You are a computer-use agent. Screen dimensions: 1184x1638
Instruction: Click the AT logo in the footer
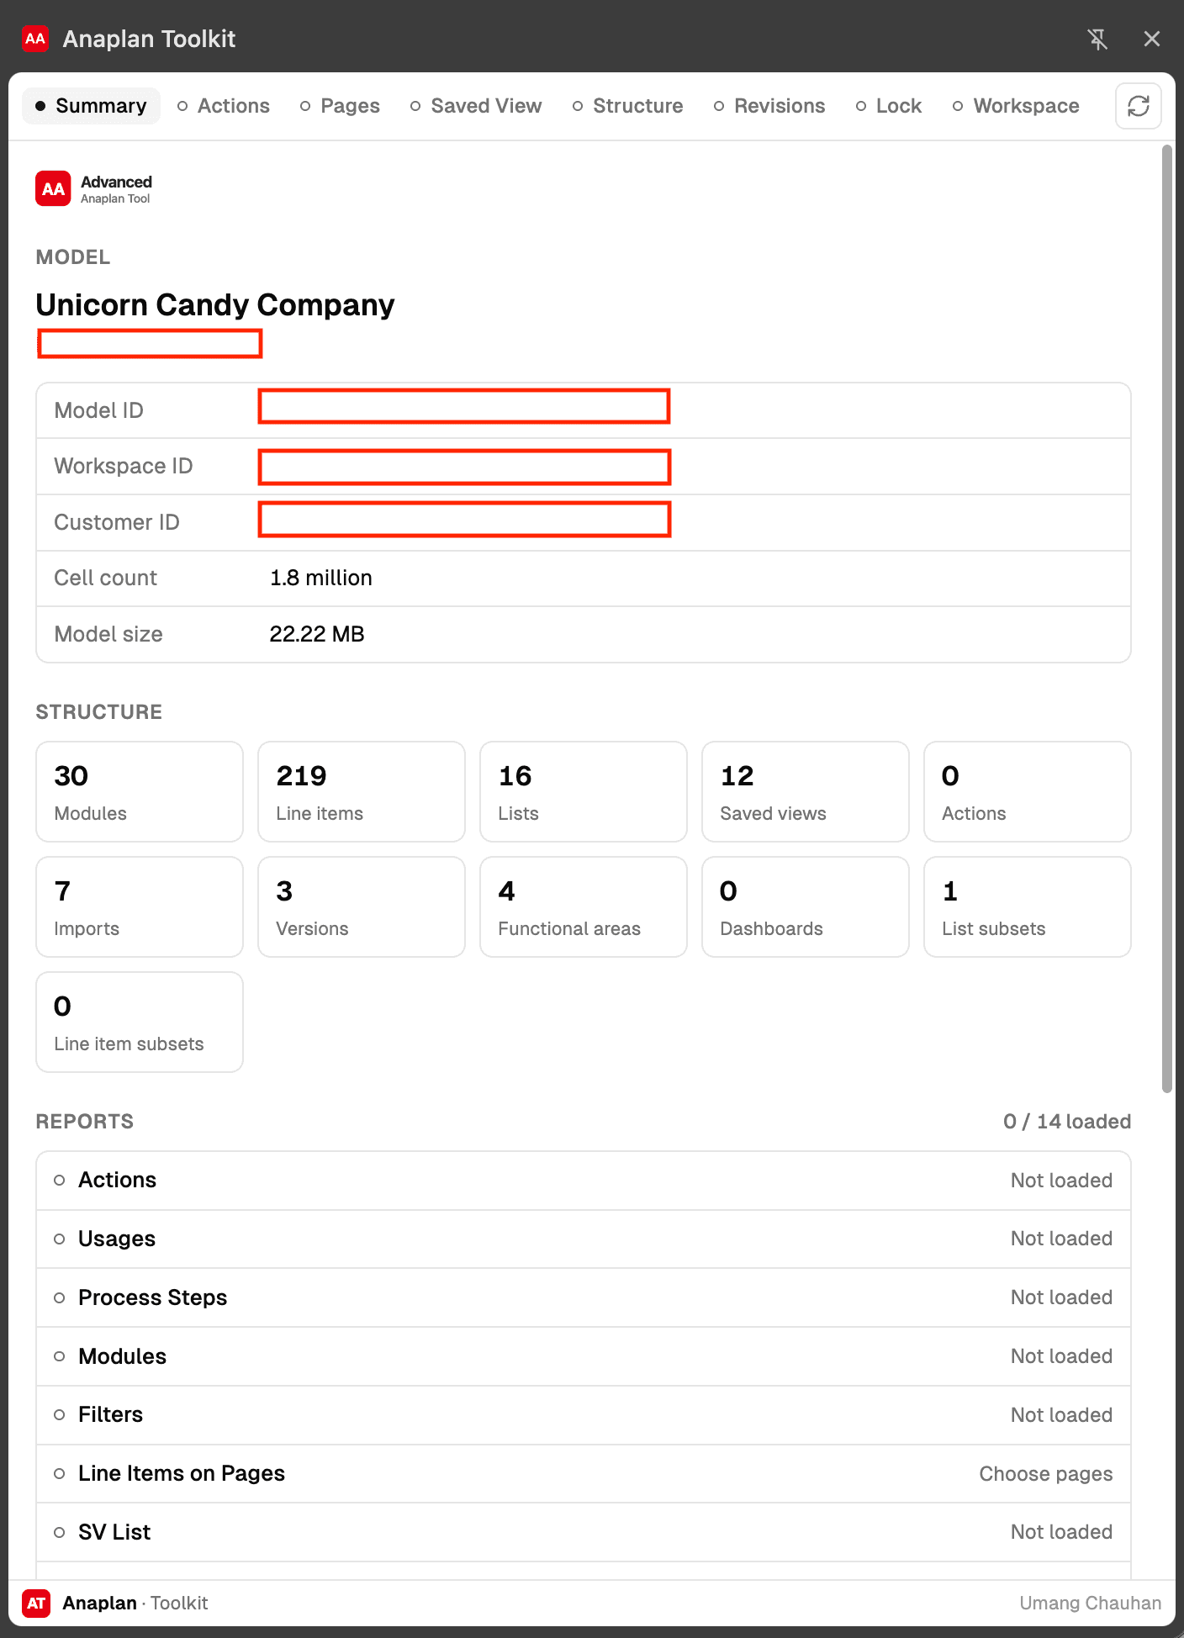pyautogui.click(x=36, y=1603)
